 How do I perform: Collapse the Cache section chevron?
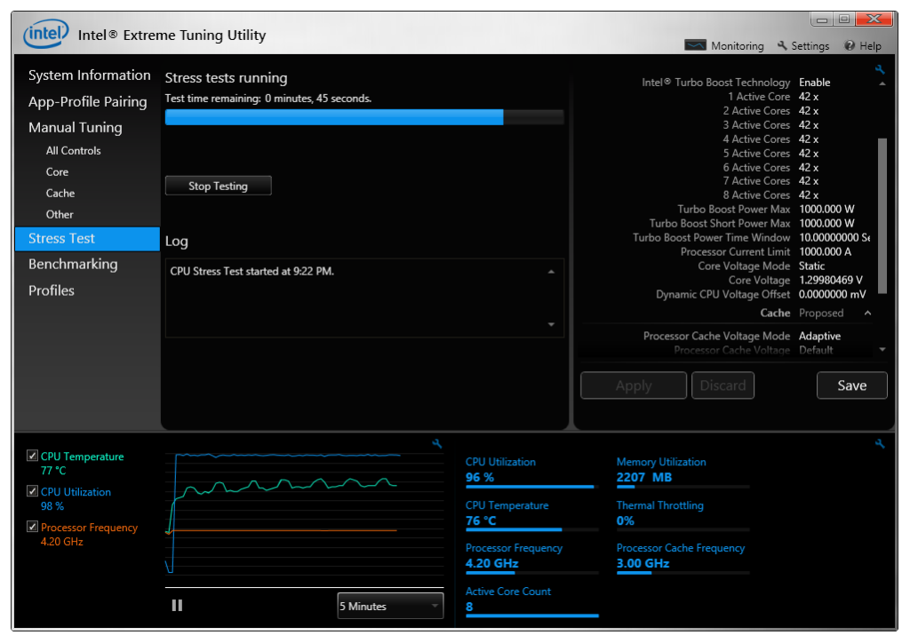868,313
